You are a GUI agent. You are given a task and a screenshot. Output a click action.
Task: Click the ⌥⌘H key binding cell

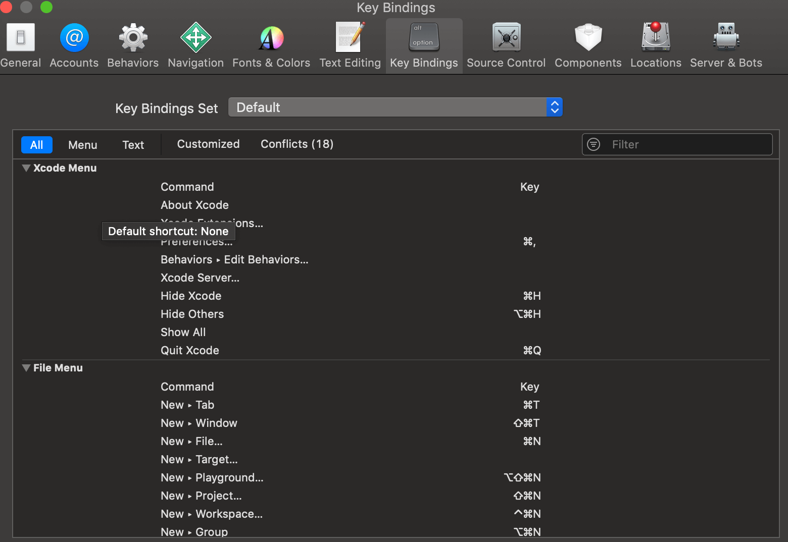[x=527, y=314]
